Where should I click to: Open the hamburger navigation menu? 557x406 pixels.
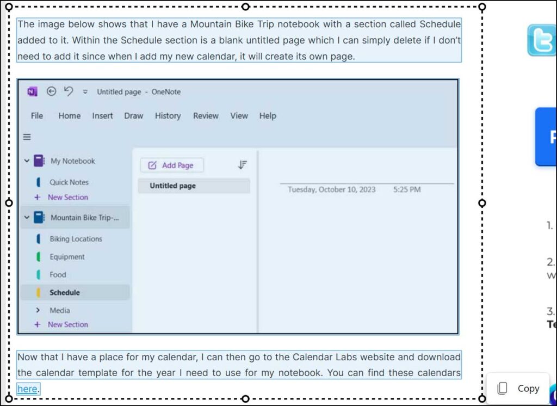pyautogui.click(x=27, y=137)
